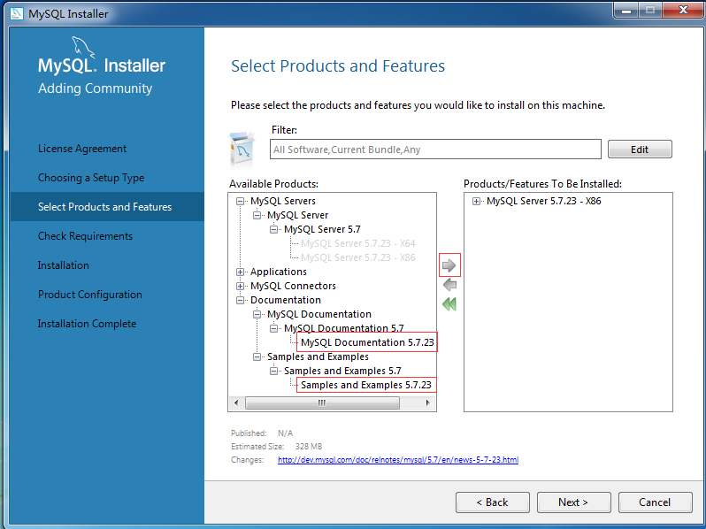Go to Product Configuration step
The image size is (706, 529).
coord(90,295)
